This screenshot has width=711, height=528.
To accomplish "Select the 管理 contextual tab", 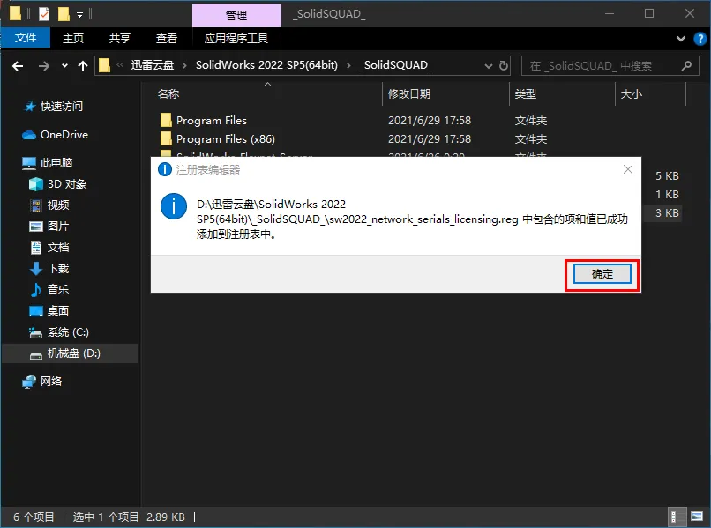I will pyautogui.click(x=236, y=15).
